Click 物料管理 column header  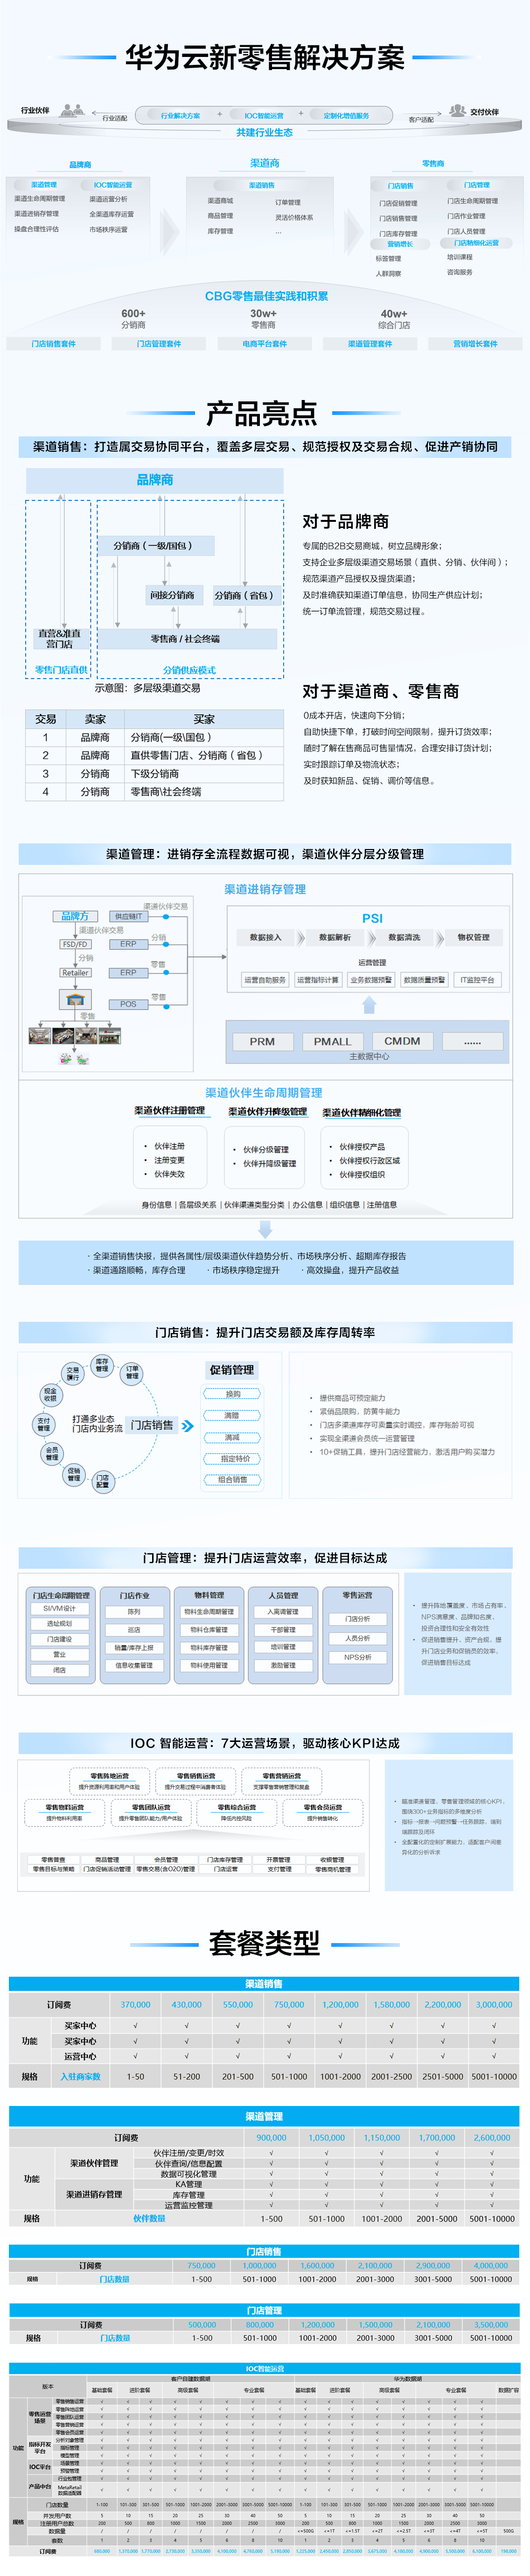coord(209,1595)
